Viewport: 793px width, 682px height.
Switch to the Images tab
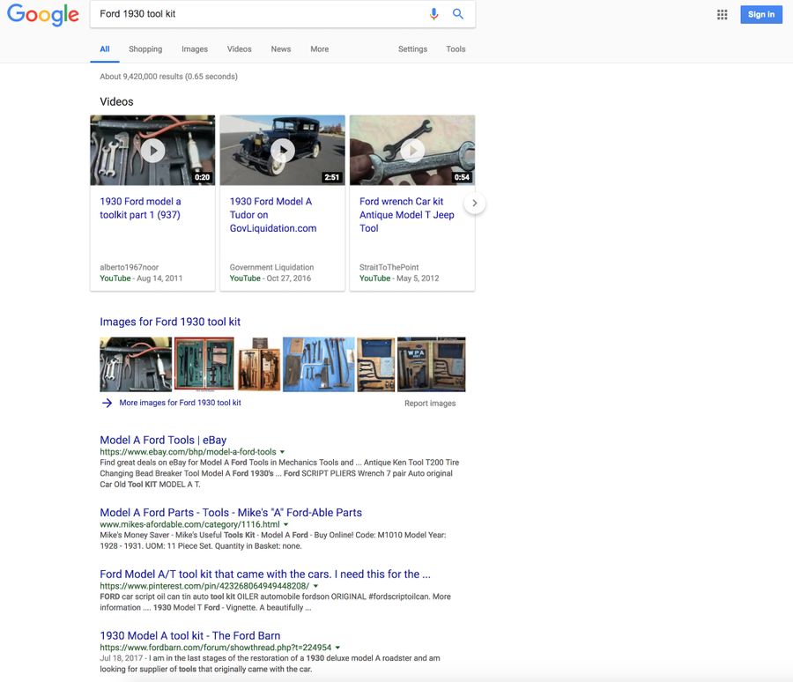point(195,49)
